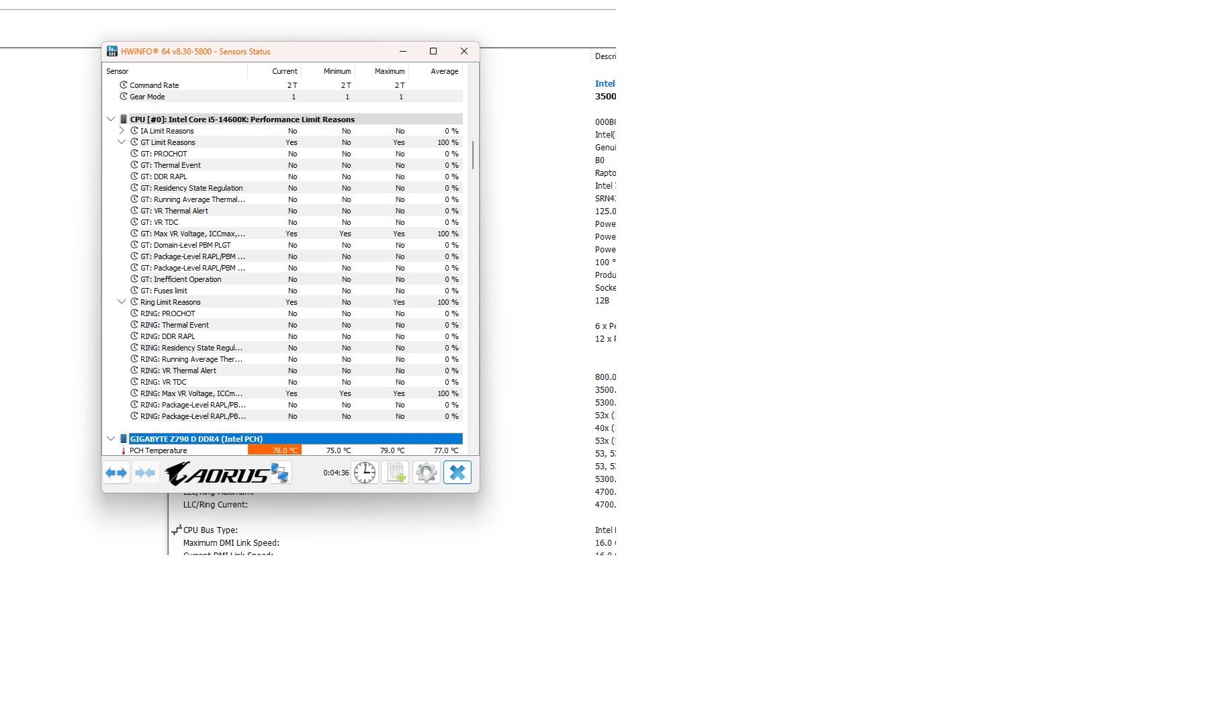Screen dimensions: 1211x721
Task: Click the Maximum column header
Action: 382,71
